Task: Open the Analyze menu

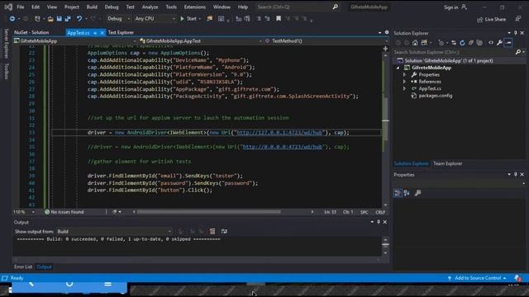Action: pyautogui.click(x=150, y=7)
